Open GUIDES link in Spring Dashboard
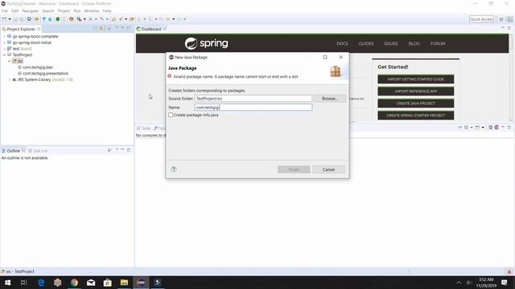The image size is (515, 289). (x=366, y=43)
